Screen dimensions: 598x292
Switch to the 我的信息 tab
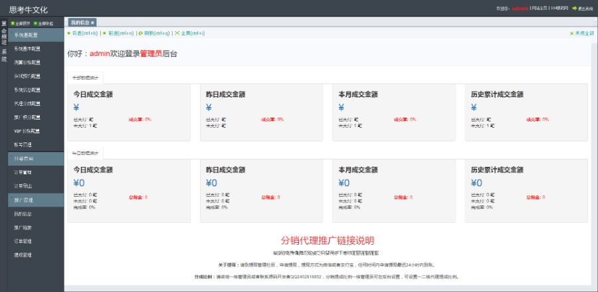click(x=80, y=23)
